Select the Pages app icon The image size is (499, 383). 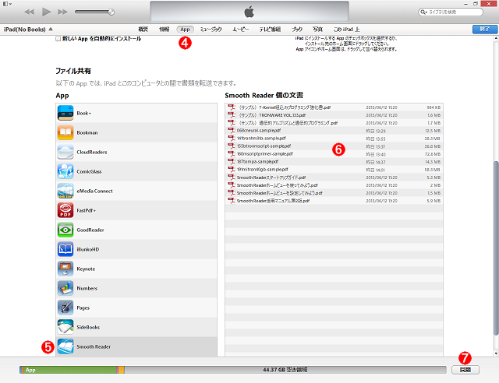[x=65, y=307]
